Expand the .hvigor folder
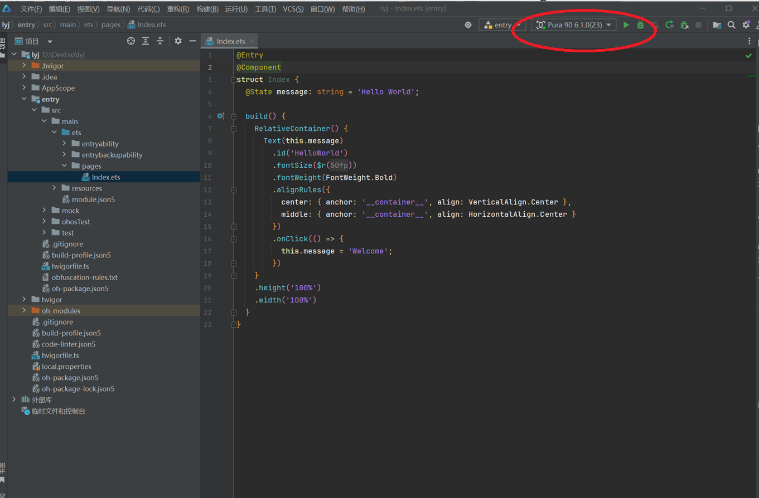The height and width of the screenshot is (498, 759). coord(24,66)
